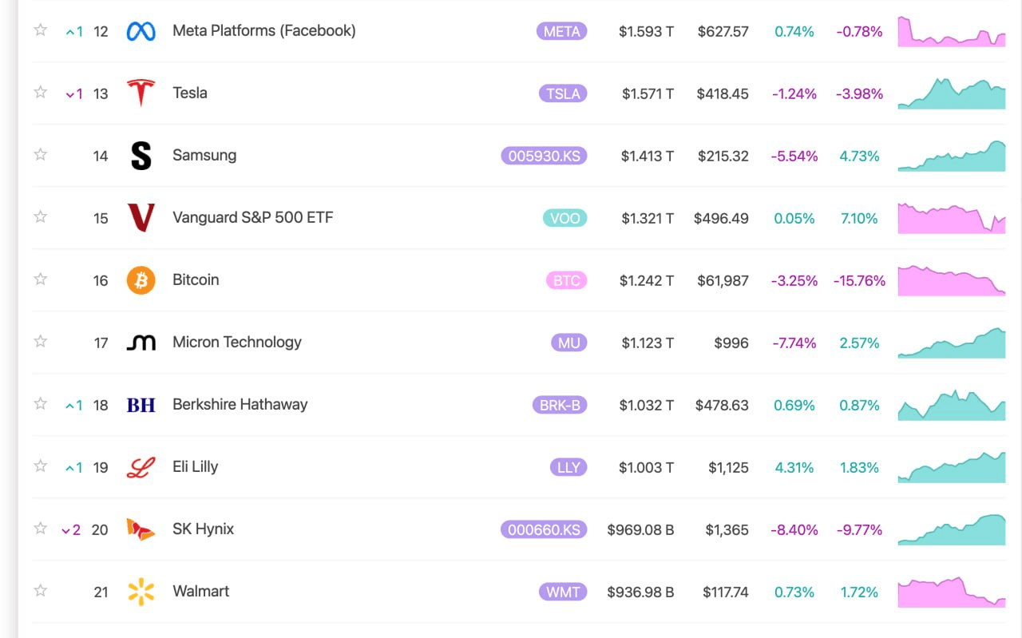This screenshot has height=638, width=1022.
Task: Open the SK Hynix company link
Action: pyautogui.click(x=203, y=529)
